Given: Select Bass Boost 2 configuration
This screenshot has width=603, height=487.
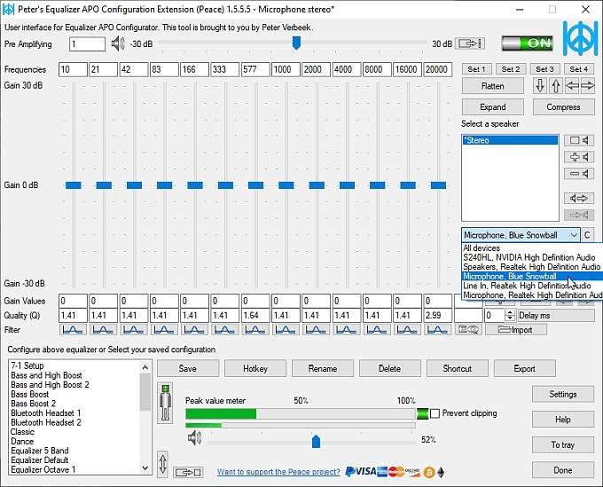Looking at the screenshot, I should [x=33, y=404].
